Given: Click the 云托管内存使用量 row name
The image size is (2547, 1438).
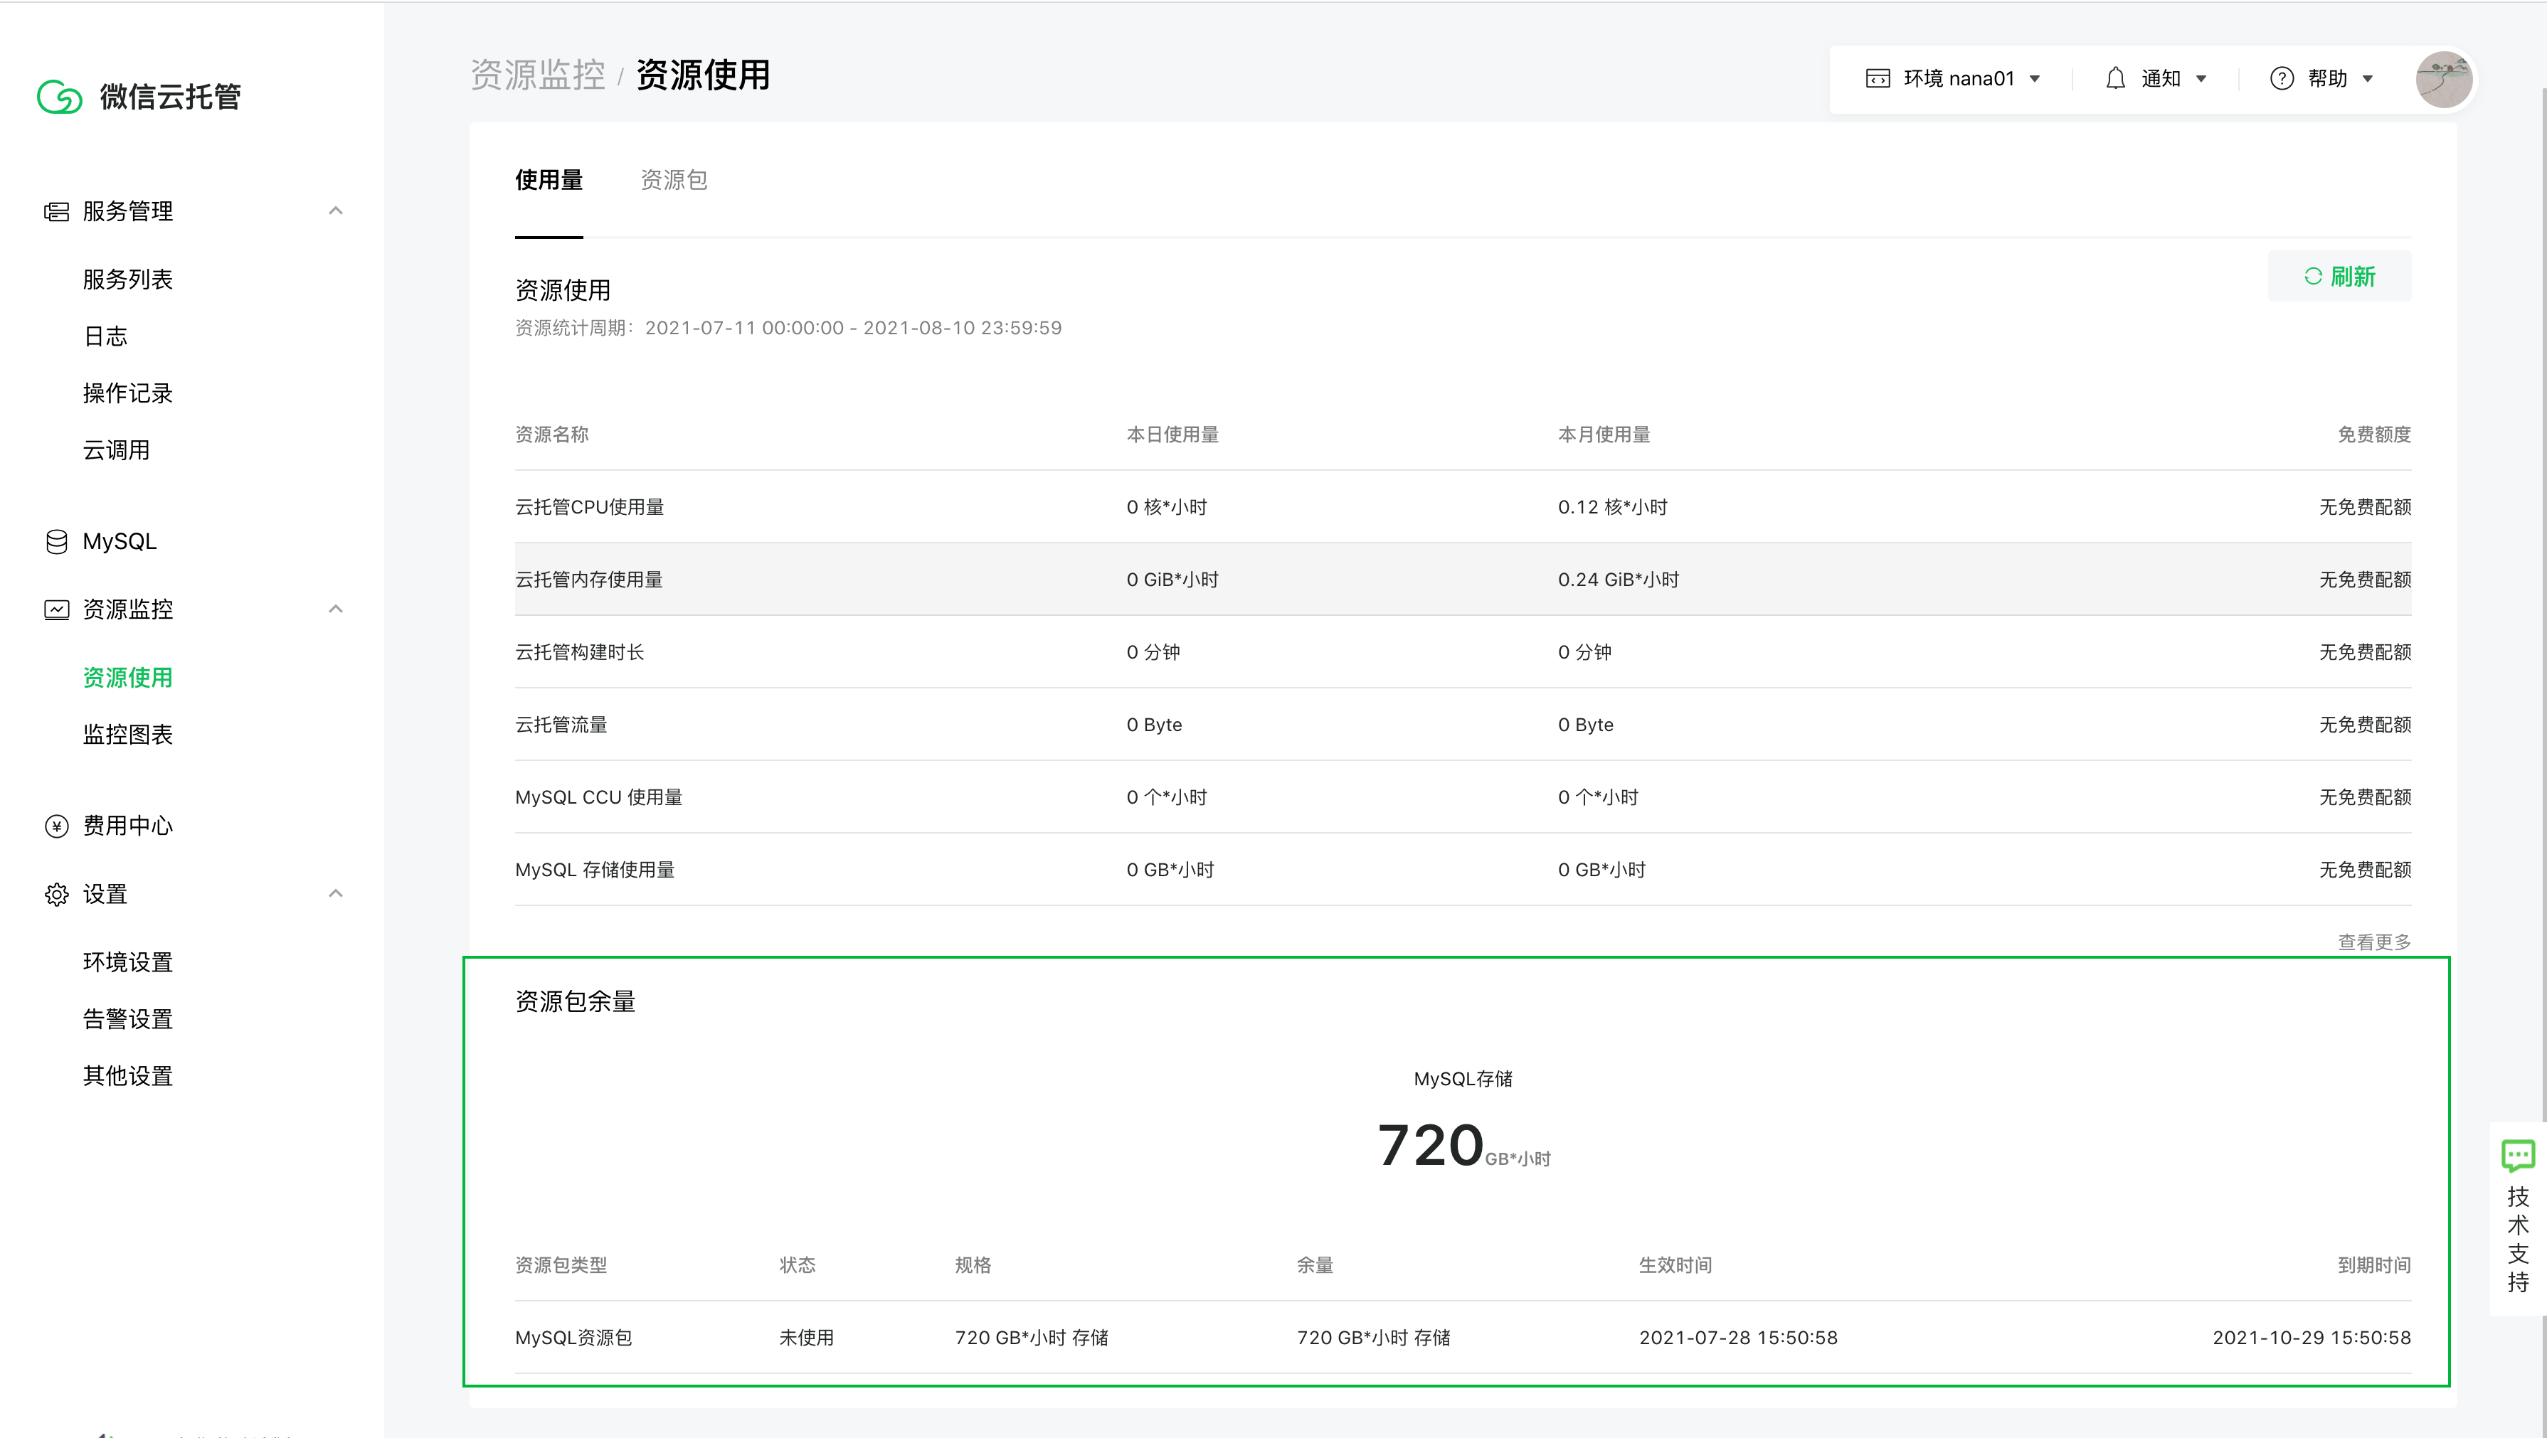Looking at the screenshot, I should click(589, 580).
